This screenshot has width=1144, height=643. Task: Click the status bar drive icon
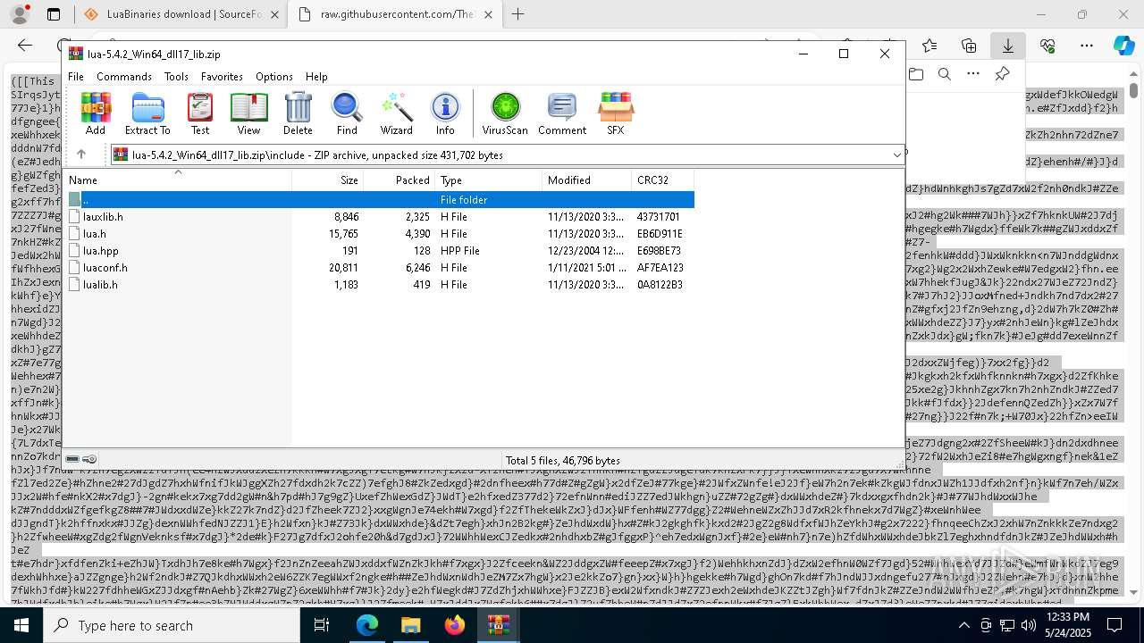coord(73,460)
